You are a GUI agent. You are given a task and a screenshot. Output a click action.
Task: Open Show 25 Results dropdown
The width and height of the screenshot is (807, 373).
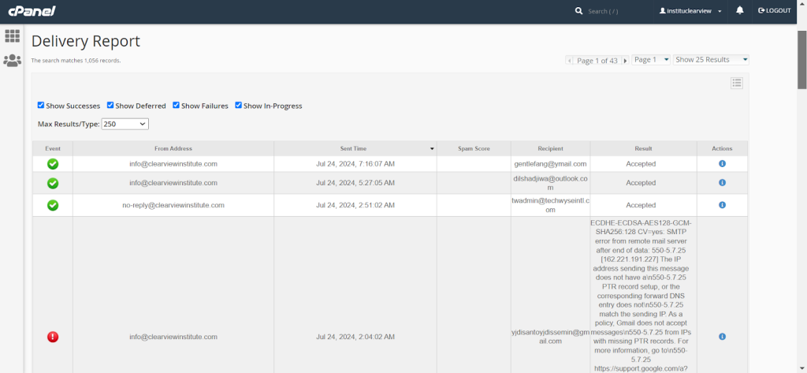[x=711, y=60]
